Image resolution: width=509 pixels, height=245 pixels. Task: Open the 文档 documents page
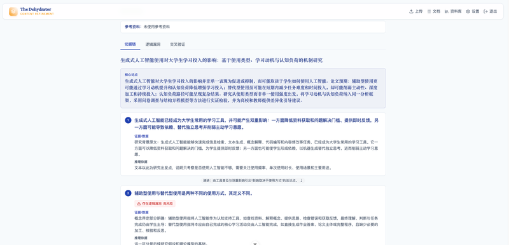pos(434,11)
